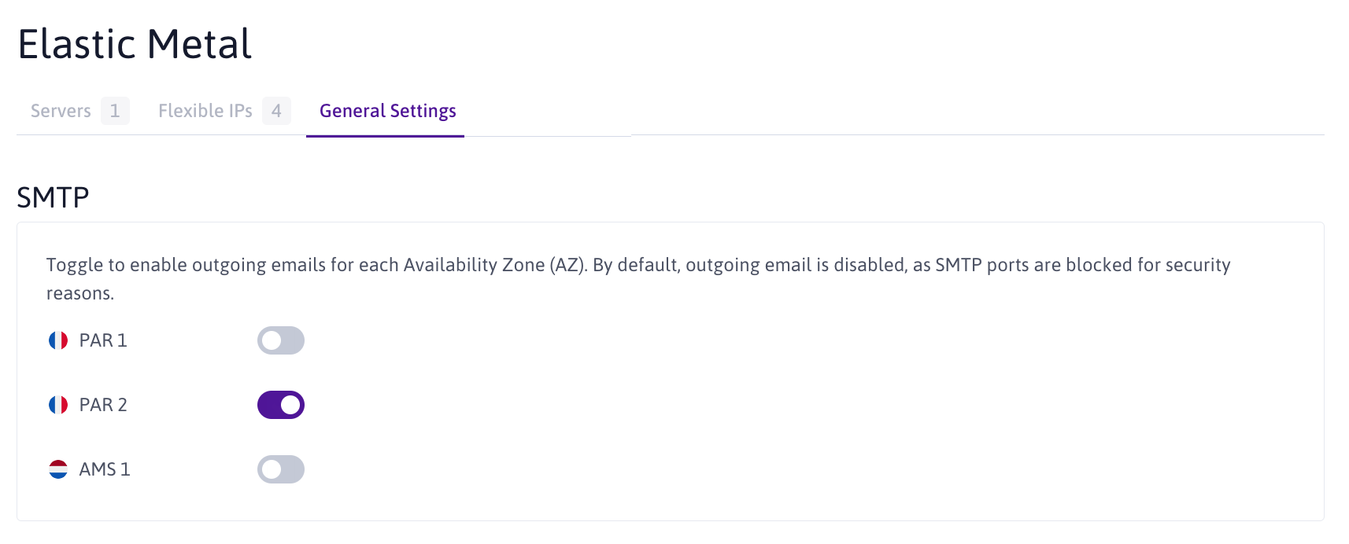Screen dimensions: 1349x544
Task: Select the General Settings tab
Action: [x=386, y=111]
